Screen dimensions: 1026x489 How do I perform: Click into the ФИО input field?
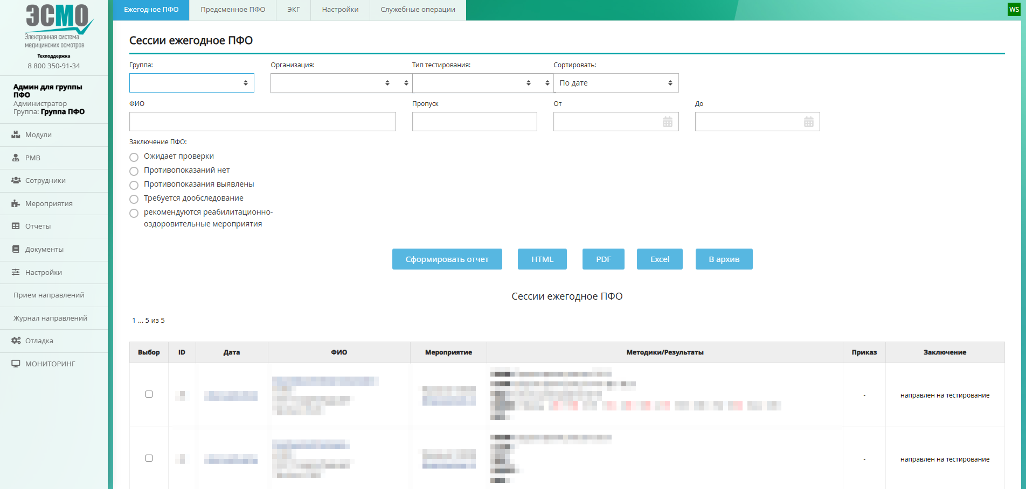[262, 122]
